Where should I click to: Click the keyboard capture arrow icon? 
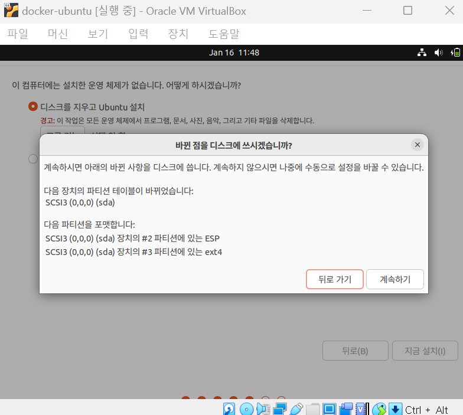(x=396, y=409)
